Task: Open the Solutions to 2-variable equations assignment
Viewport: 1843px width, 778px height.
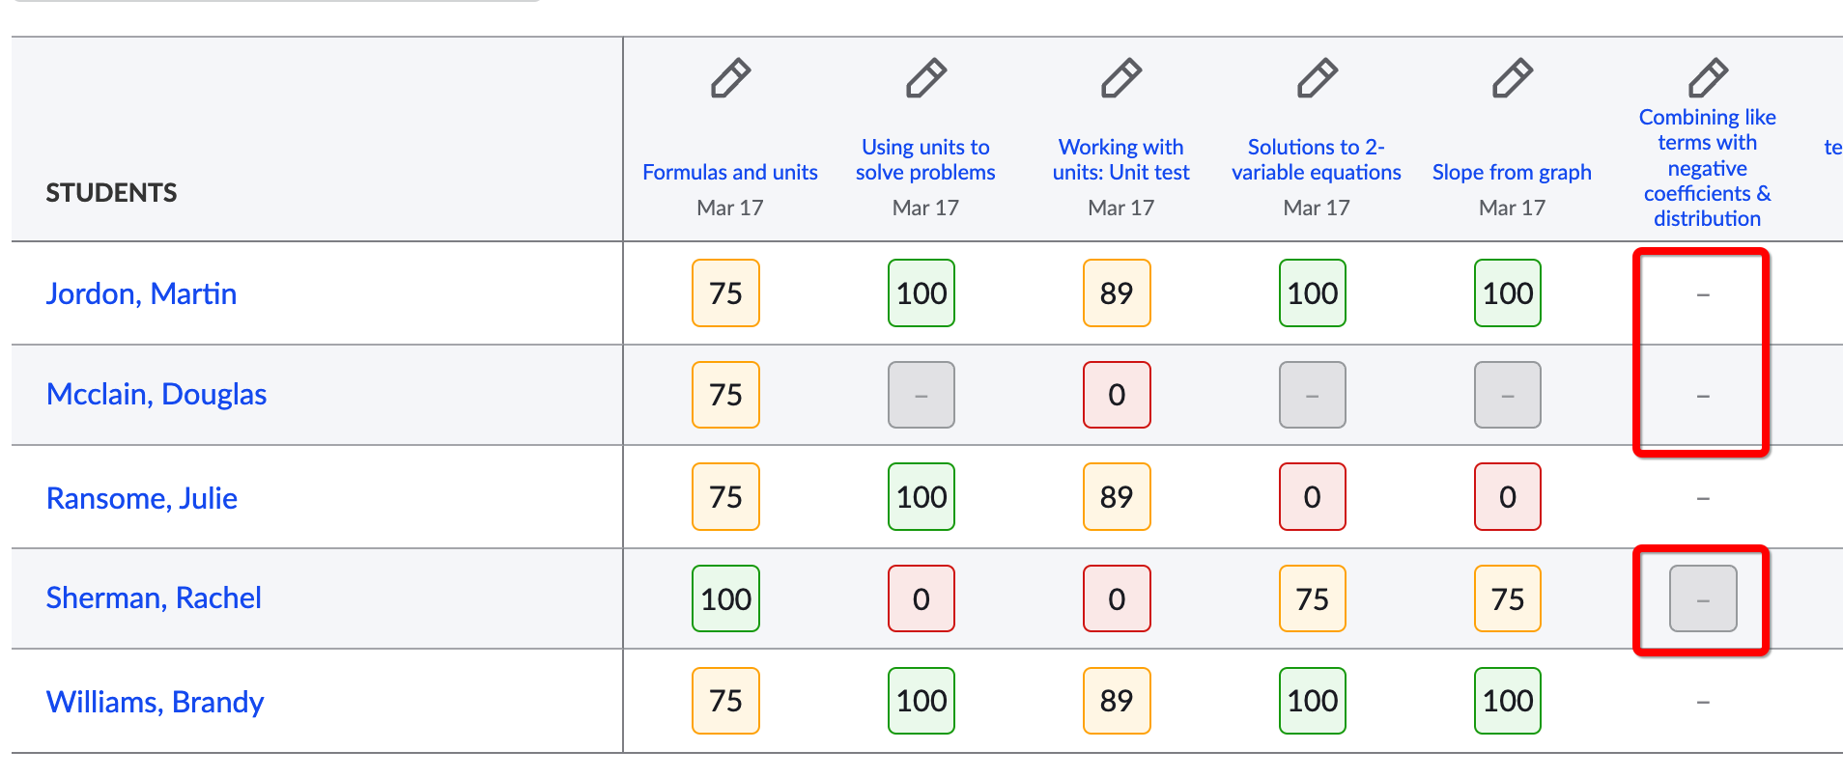Action: pyautogui.click(x=1317, y=159)
